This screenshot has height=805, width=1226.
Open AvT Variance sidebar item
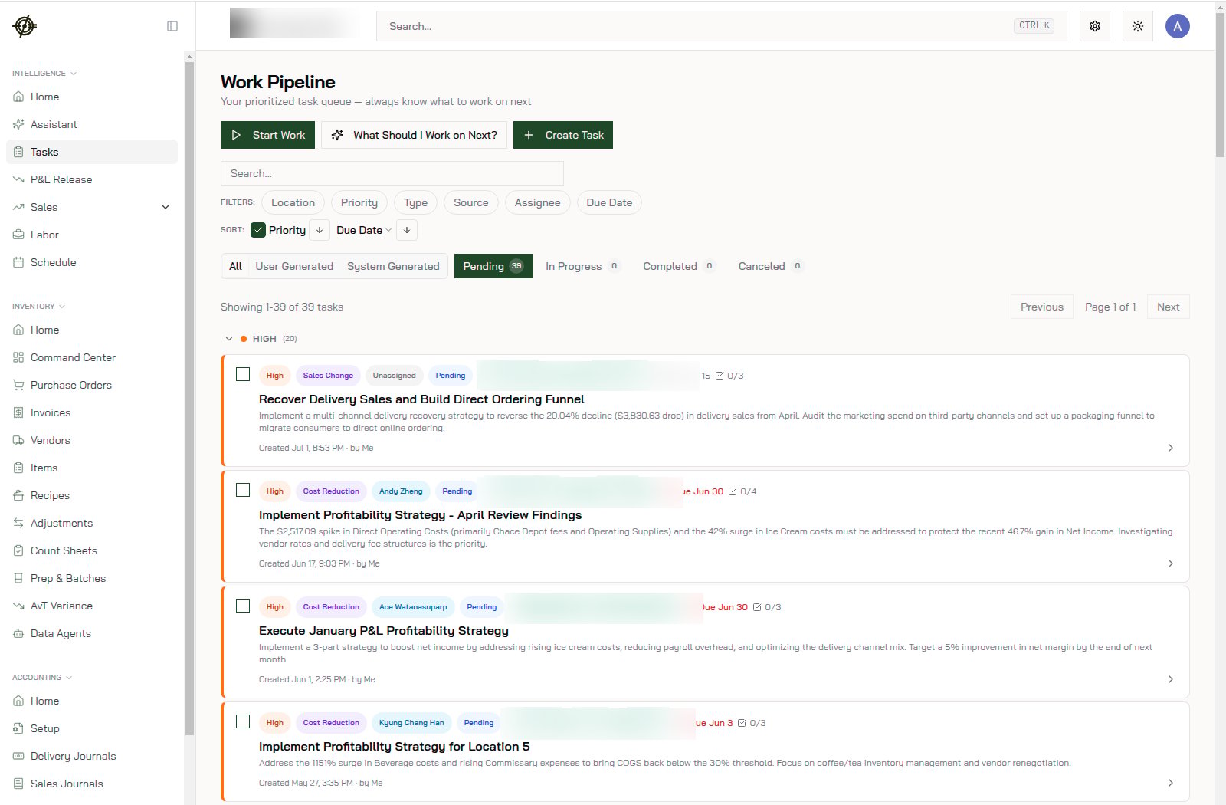coord(92,606)
